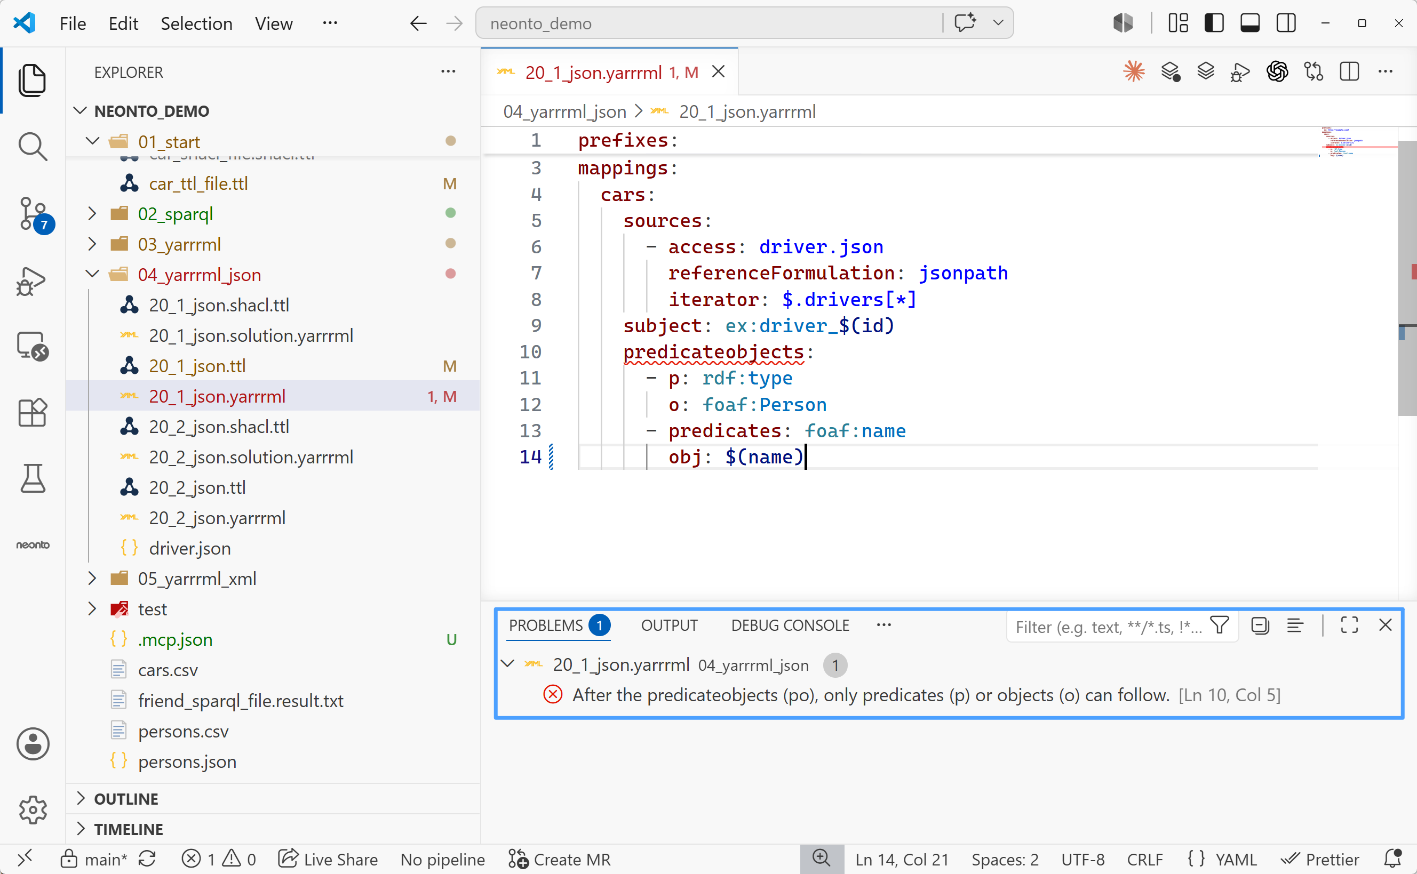1417x874 pixels.
Task: Expand the 03_yarrrml folder
Action: click(x=92, y=244)
